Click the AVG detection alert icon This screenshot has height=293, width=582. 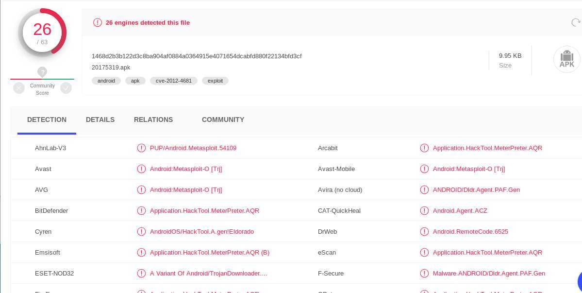click(141, 190)
